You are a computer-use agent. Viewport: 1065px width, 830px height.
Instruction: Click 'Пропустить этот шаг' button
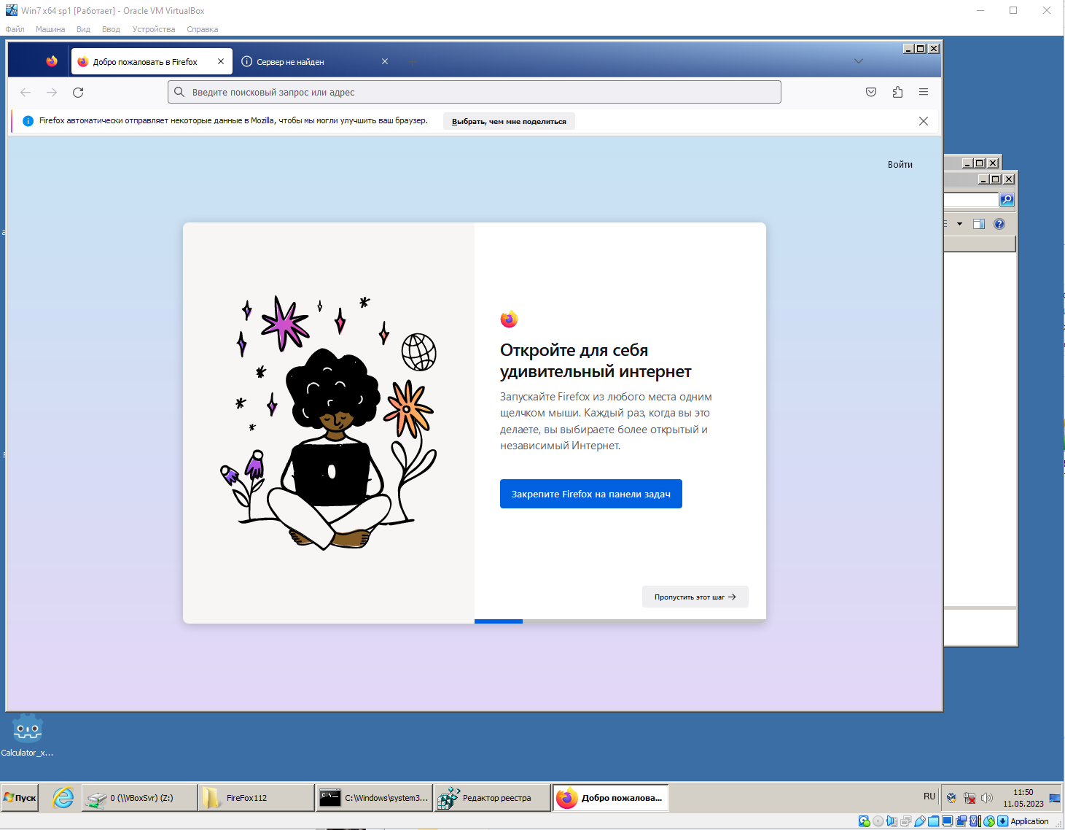point(695,597)
